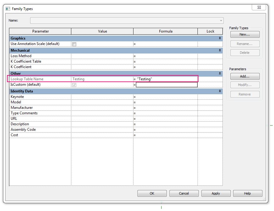The image size is (274, 211).
Task: Enable the Use Annotation Scale checkbox
Action: tap(73, 44)
